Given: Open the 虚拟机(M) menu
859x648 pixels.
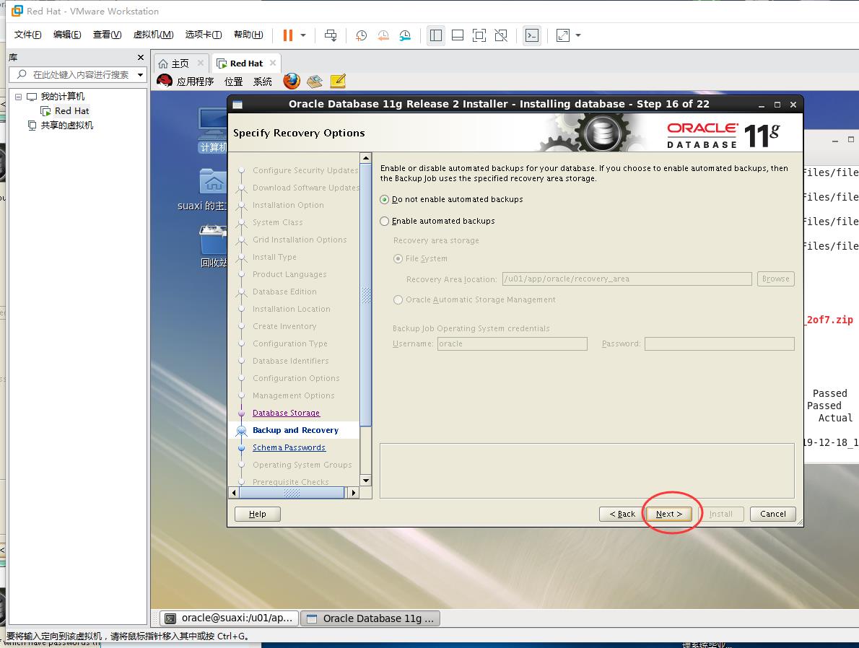Looking at the screenshot, I should (x=153, y=35).
